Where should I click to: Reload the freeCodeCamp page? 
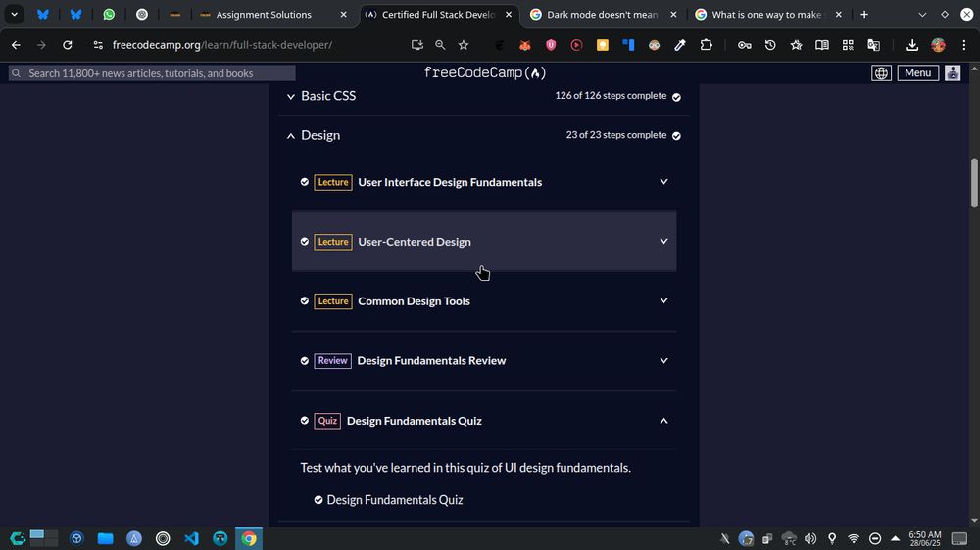point(68,45)
